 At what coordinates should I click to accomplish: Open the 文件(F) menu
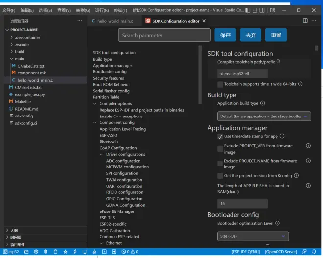[x=9, y=10]
